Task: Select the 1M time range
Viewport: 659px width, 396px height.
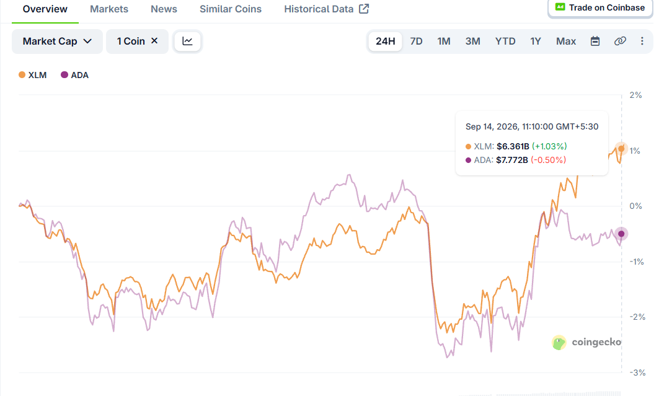Action: (444, 41)
